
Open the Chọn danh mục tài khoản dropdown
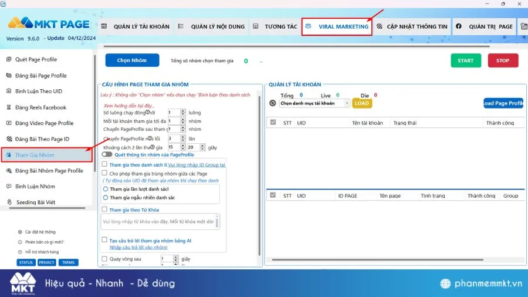[x=314, y=103]
